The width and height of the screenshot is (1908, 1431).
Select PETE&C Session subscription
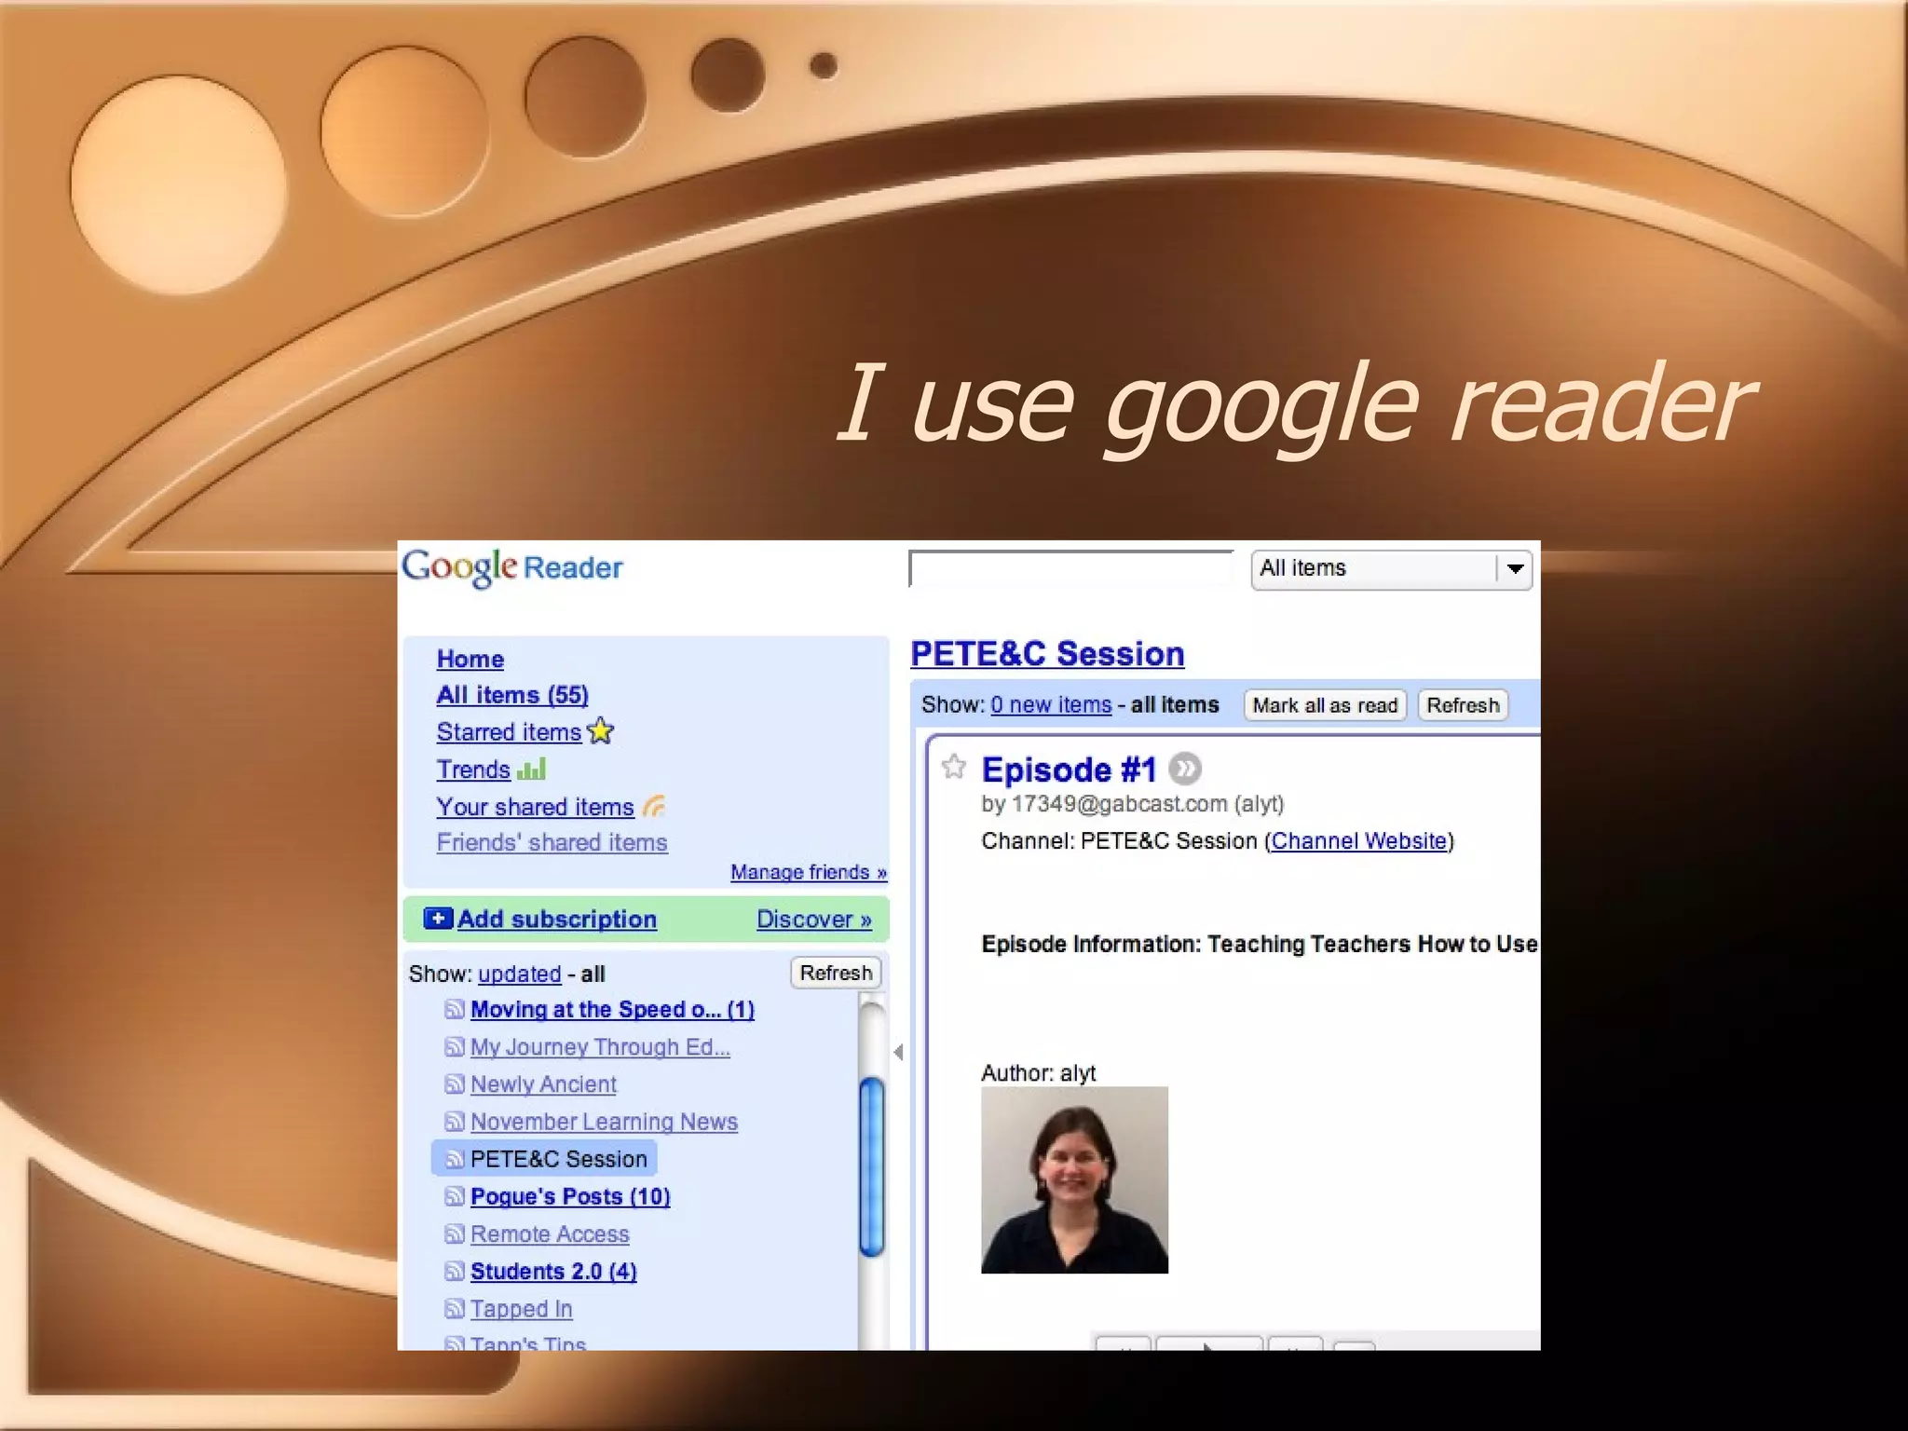click(x=545, y=1158)
